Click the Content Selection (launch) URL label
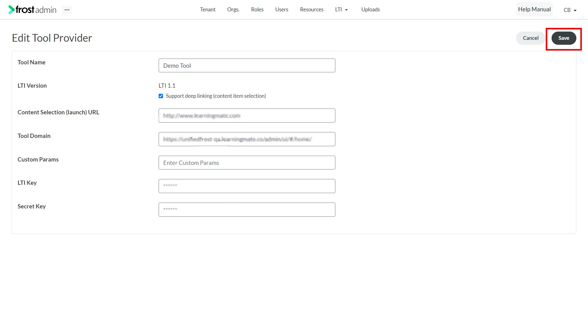Viewport: 588px width, 331px height. pos(58,112)
